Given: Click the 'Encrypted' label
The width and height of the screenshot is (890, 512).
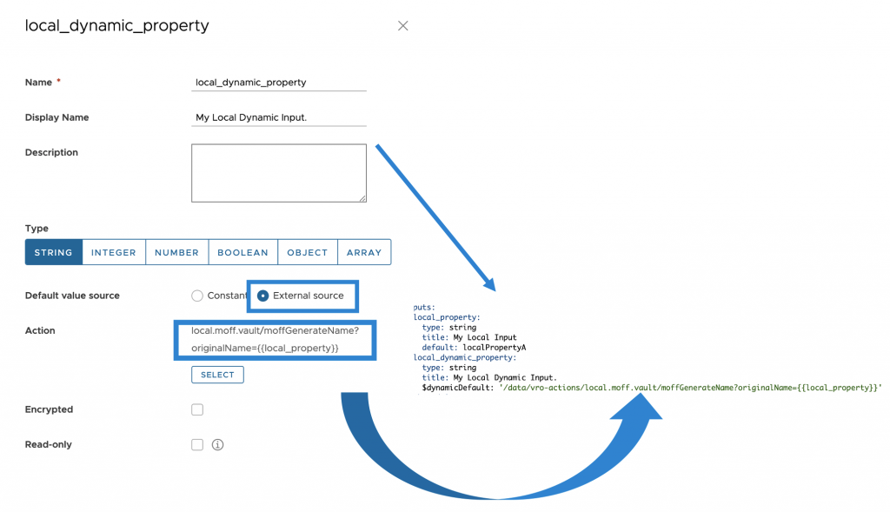Looking at the screenshot, I should [49, 409].
